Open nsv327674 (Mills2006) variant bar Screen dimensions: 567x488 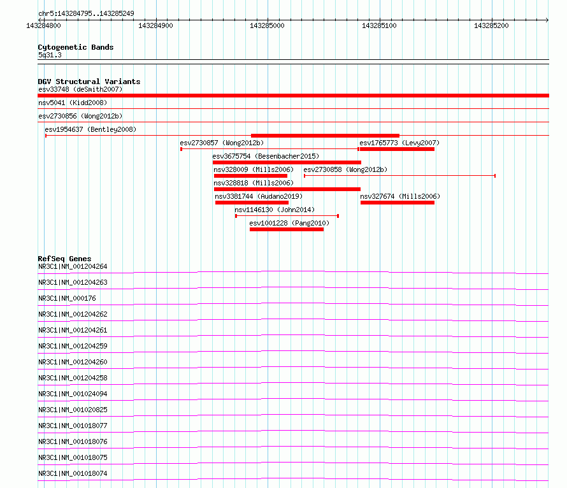(398, 203)
